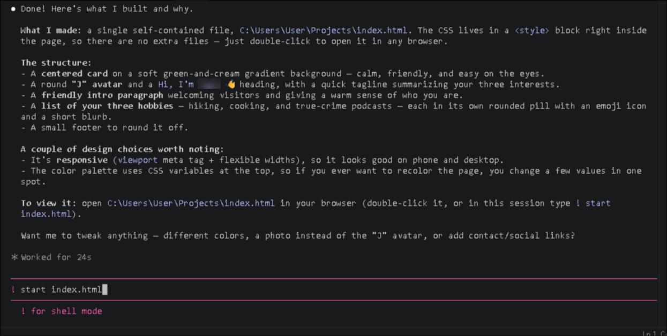Click the 'Hi, I'm' highlighted heading text
This screenshot has height=336, width=667.
[x=176, y=85]
